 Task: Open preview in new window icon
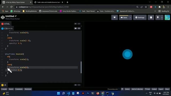pyautogui.click(x=122, y=89)
